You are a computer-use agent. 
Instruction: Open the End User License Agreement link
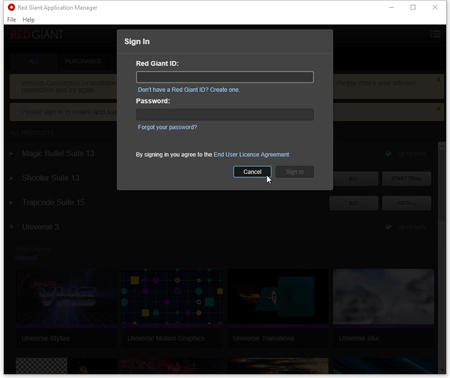coord(251,154)
